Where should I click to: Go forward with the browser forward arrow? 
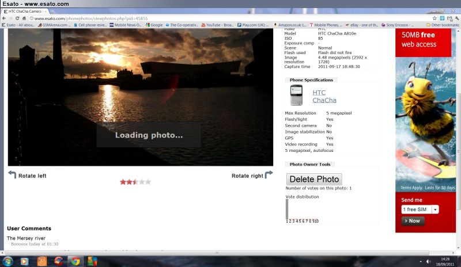click(x=10, y=18)
